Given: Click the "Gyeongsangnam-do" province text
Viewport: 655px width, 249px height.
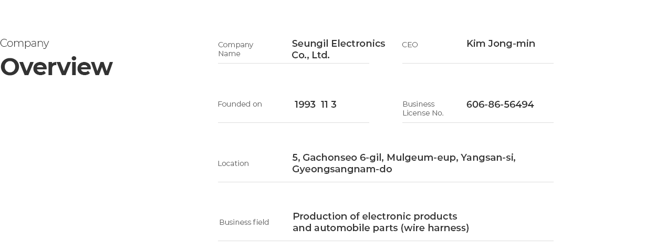Looking at the screenshot, I should point(342,169).
